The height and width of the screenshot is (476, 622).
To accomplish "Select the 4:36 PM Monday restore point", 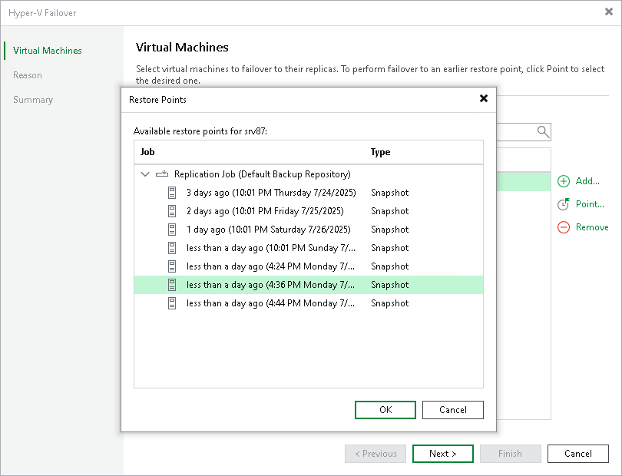I will coord(309,285).
